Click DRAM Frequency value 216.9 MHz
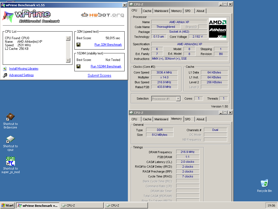Screen dimensions: 278x209 pyautogui.click(x=188, y=152)
